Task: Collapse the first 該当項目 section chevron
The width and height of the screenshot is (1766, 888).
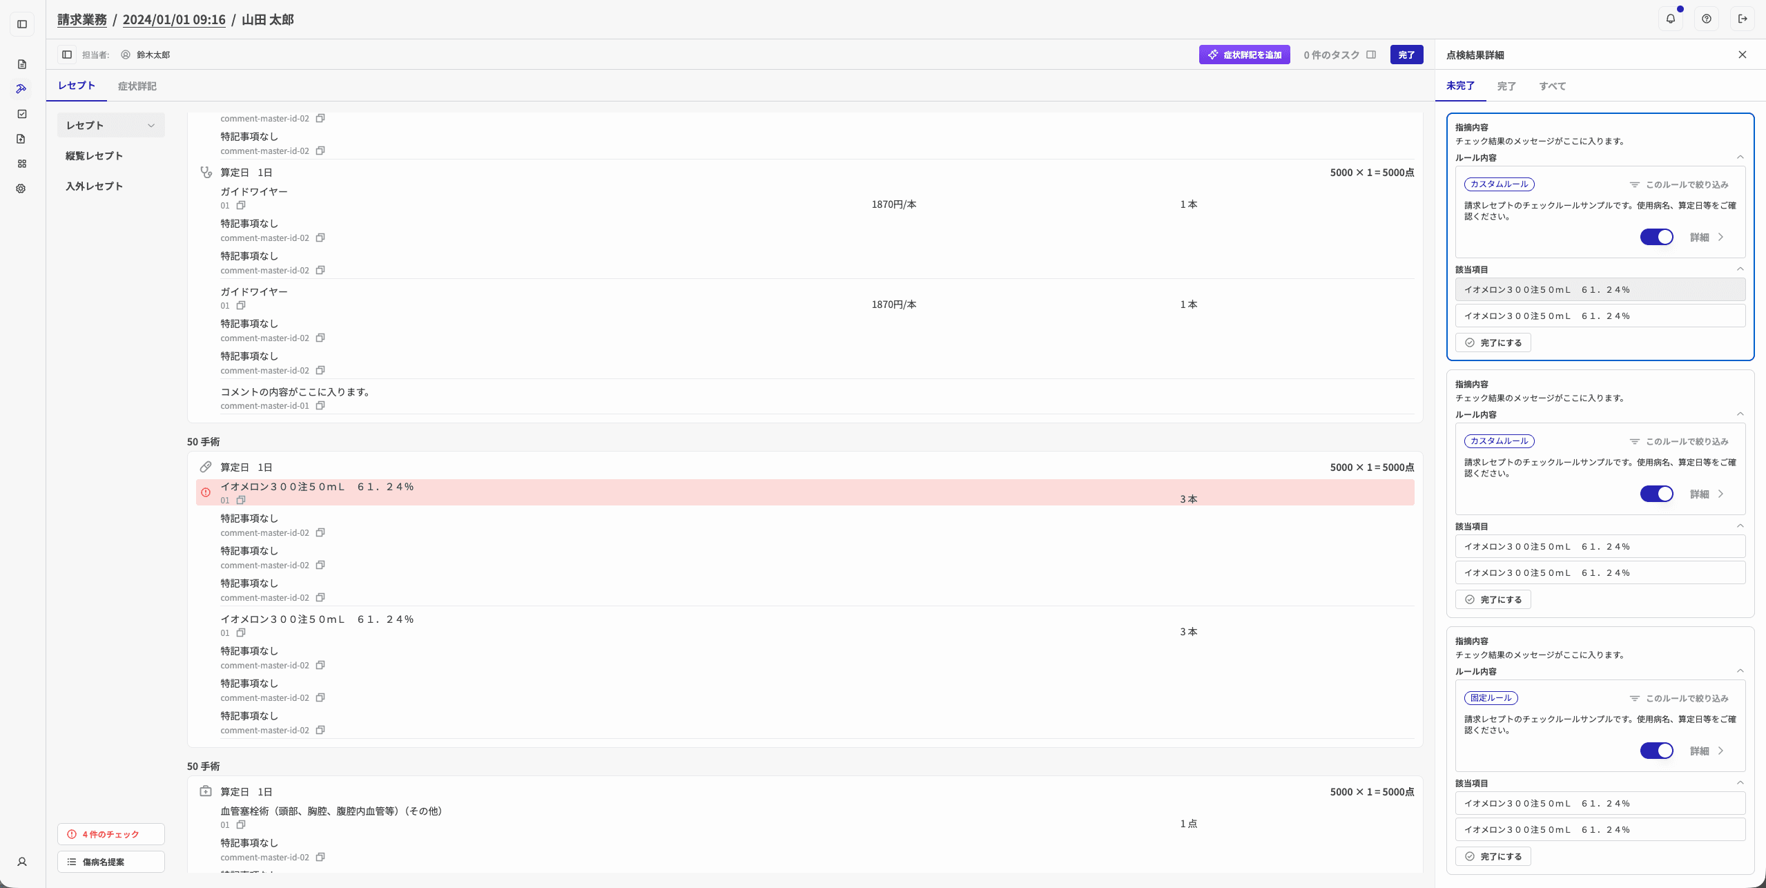Action: click(x=1740, y=269)
